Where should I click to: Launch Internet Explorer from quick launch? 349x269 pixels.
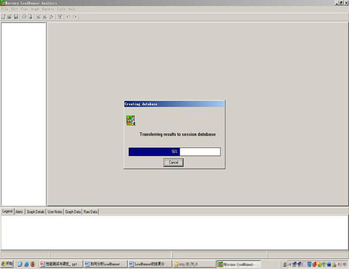(26, 264)
